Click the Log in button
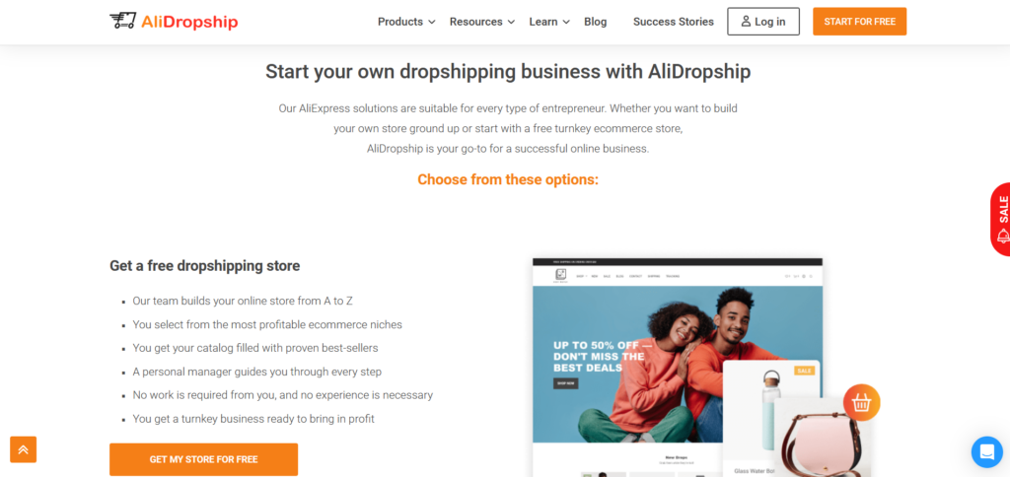This screenshot has width=1010, height=477. pos(763,22)
